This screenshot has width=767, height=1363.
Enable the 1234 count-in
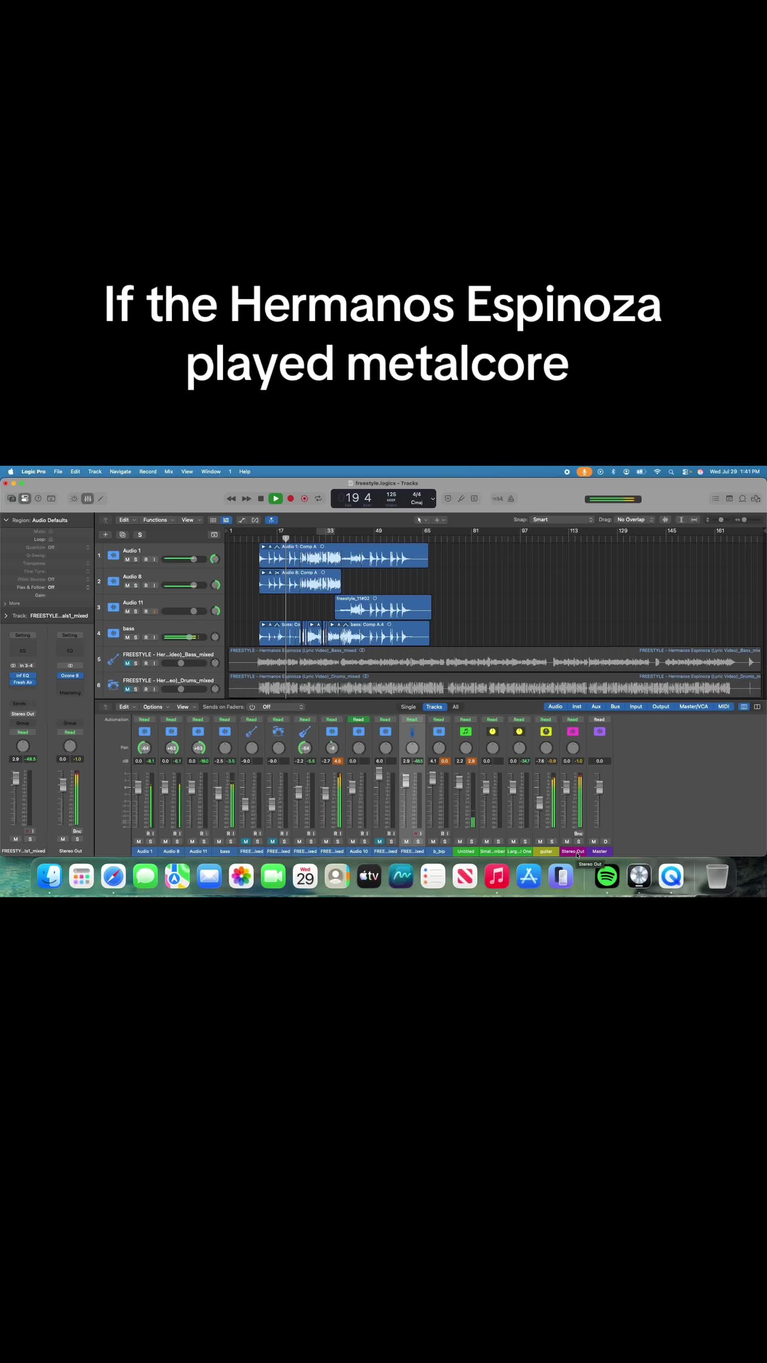click(498, 499)
